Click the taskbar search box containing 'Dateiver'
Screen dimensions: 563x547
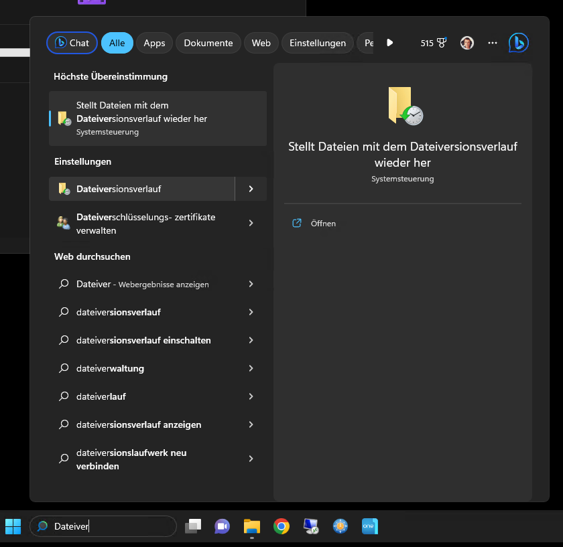pos(103,526)
